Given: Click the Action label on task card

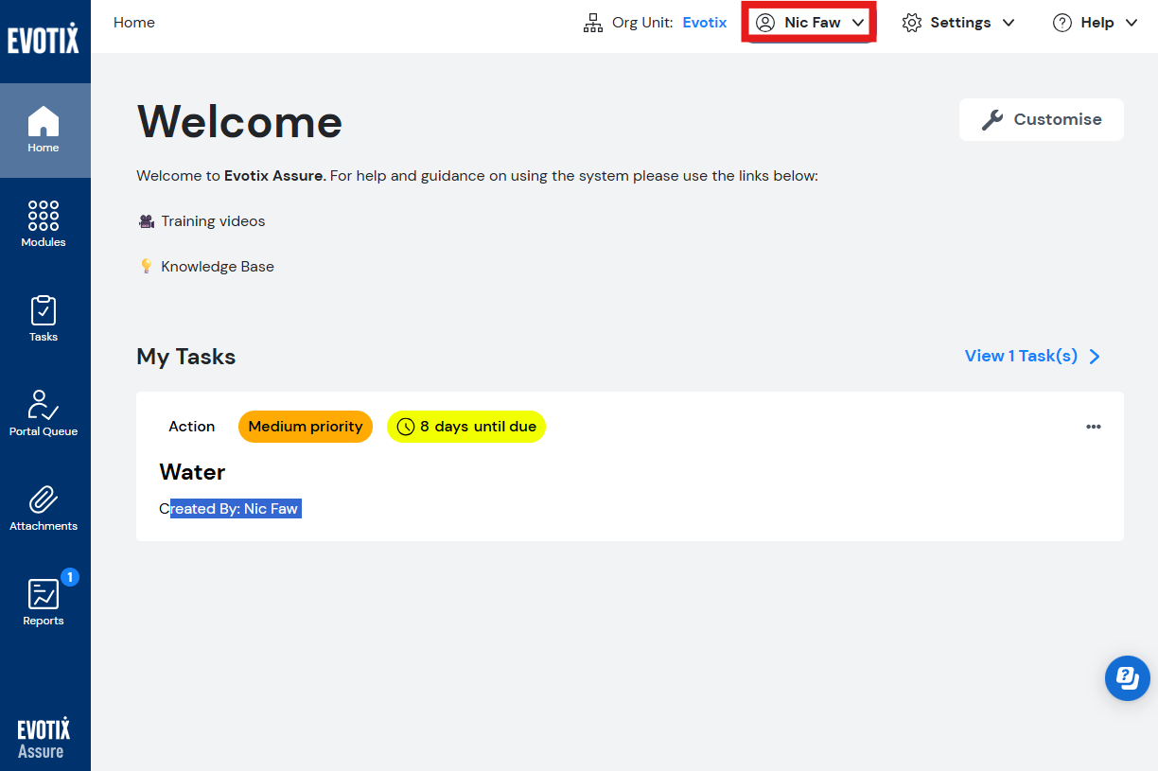Looking at the screenshot, I should click(192, 427).
